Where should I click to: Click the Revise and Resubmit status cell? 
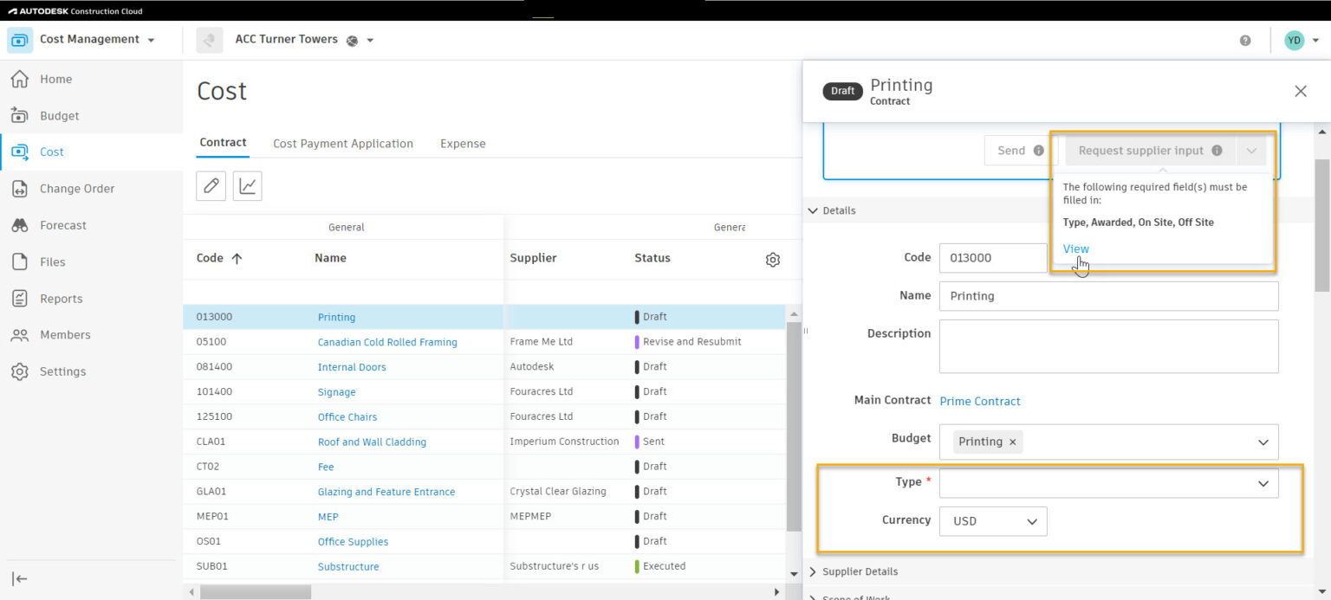(691, 342)
